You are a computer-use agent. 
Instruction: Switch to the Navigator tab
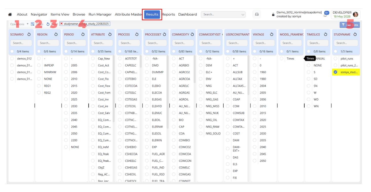click(x=39, y=14)
